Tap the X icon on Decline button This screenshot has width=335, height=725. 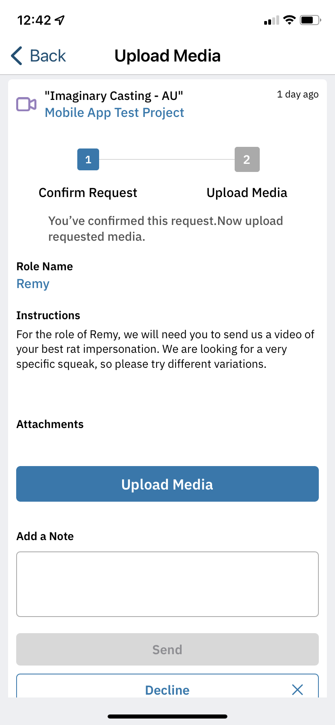coord(297,690)
